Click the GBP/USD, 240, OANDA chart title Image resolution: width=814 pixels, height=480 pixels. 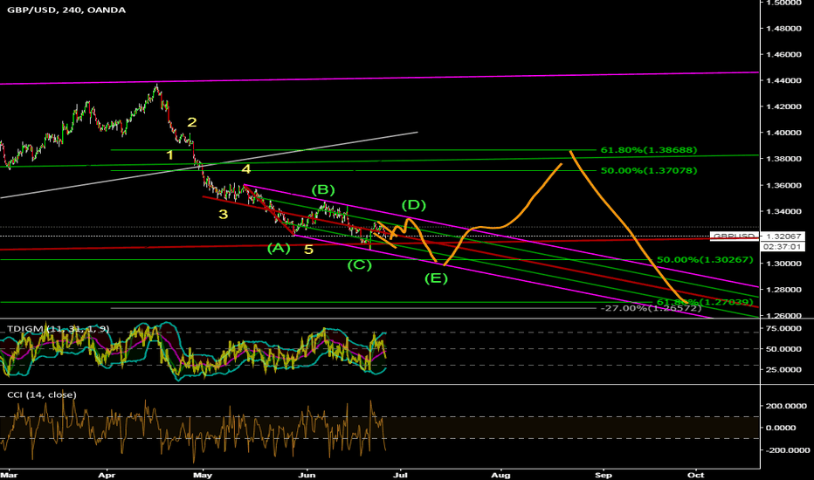point(66,10)
